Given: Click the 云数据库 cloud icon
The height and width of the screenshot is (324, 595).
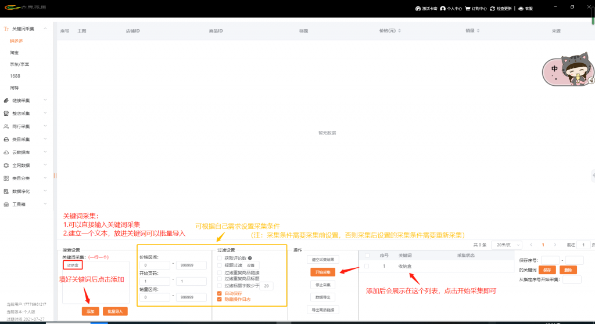Looking at the screenshot, I should tap(6, 152).
